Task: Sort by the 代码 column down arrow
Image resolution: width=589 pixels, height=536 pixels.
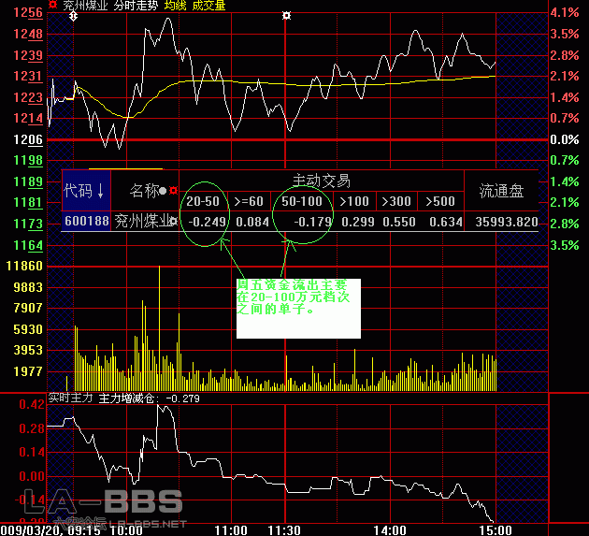Action: tap(99, 191)
